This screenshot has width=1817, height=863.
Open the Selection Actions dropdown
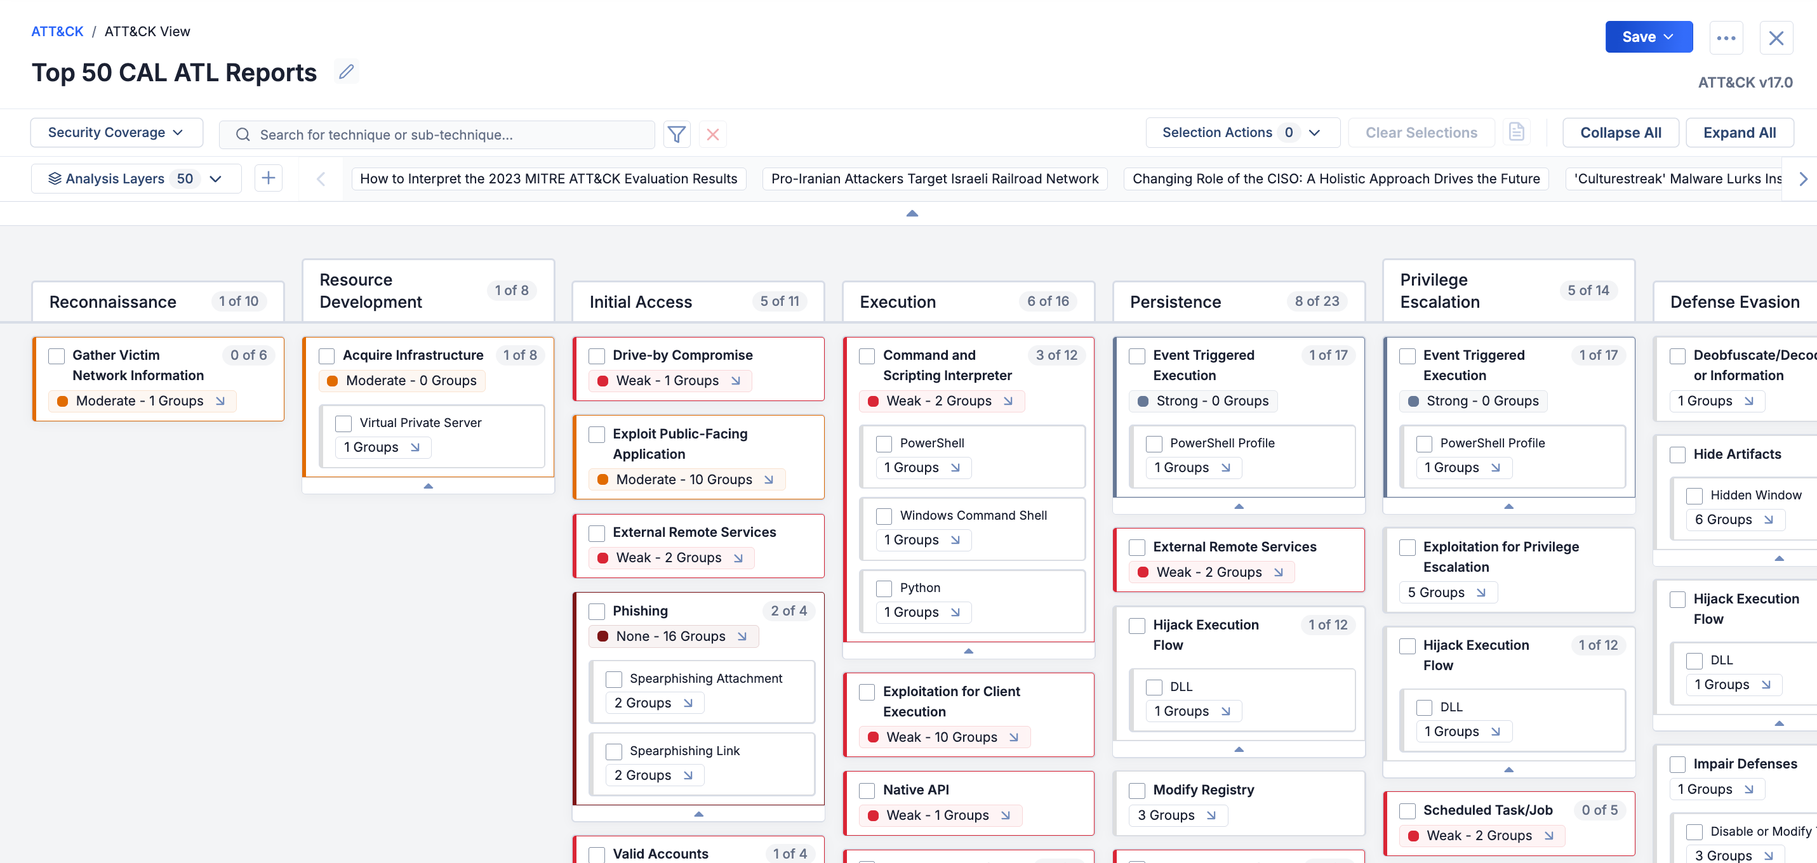1241,133
